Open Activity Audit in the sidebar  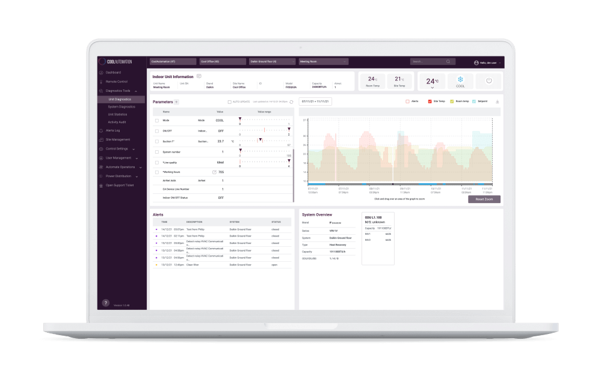click(117, 122)
